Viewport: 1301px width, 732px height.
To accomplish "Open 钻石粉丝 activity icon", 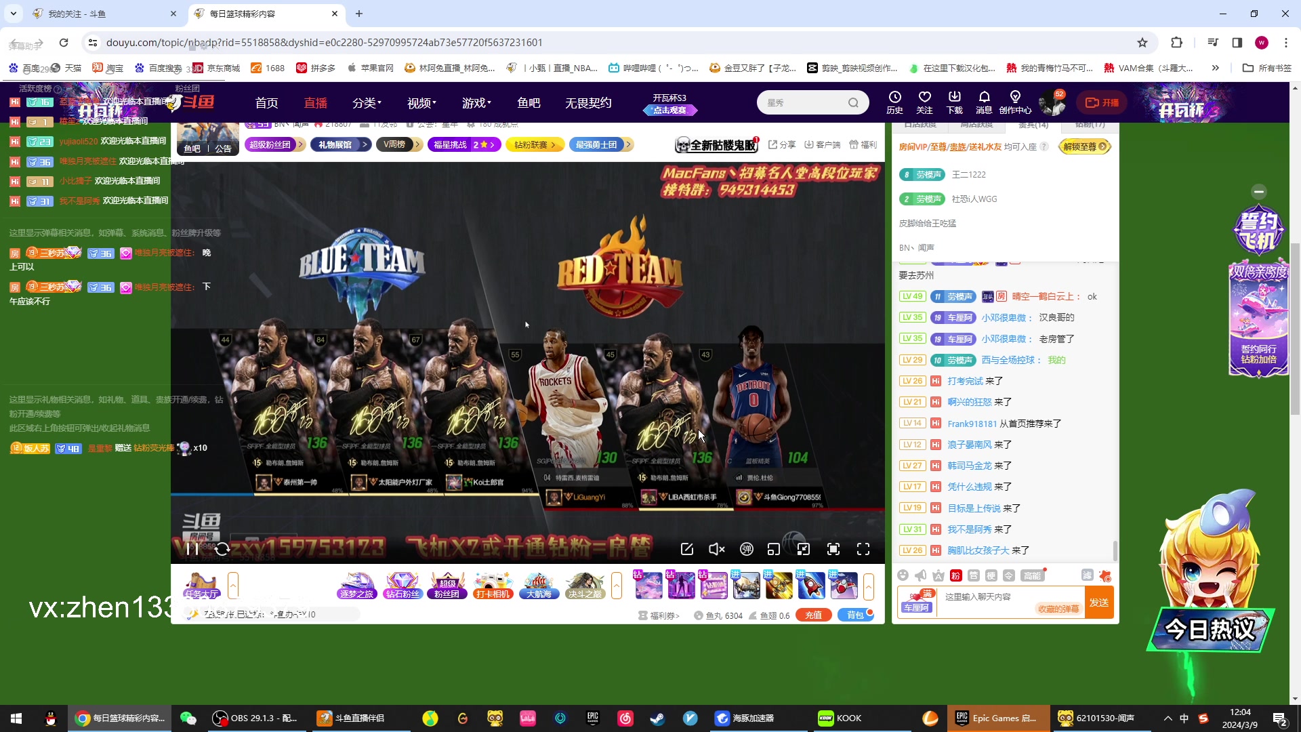I will [402, 586].
